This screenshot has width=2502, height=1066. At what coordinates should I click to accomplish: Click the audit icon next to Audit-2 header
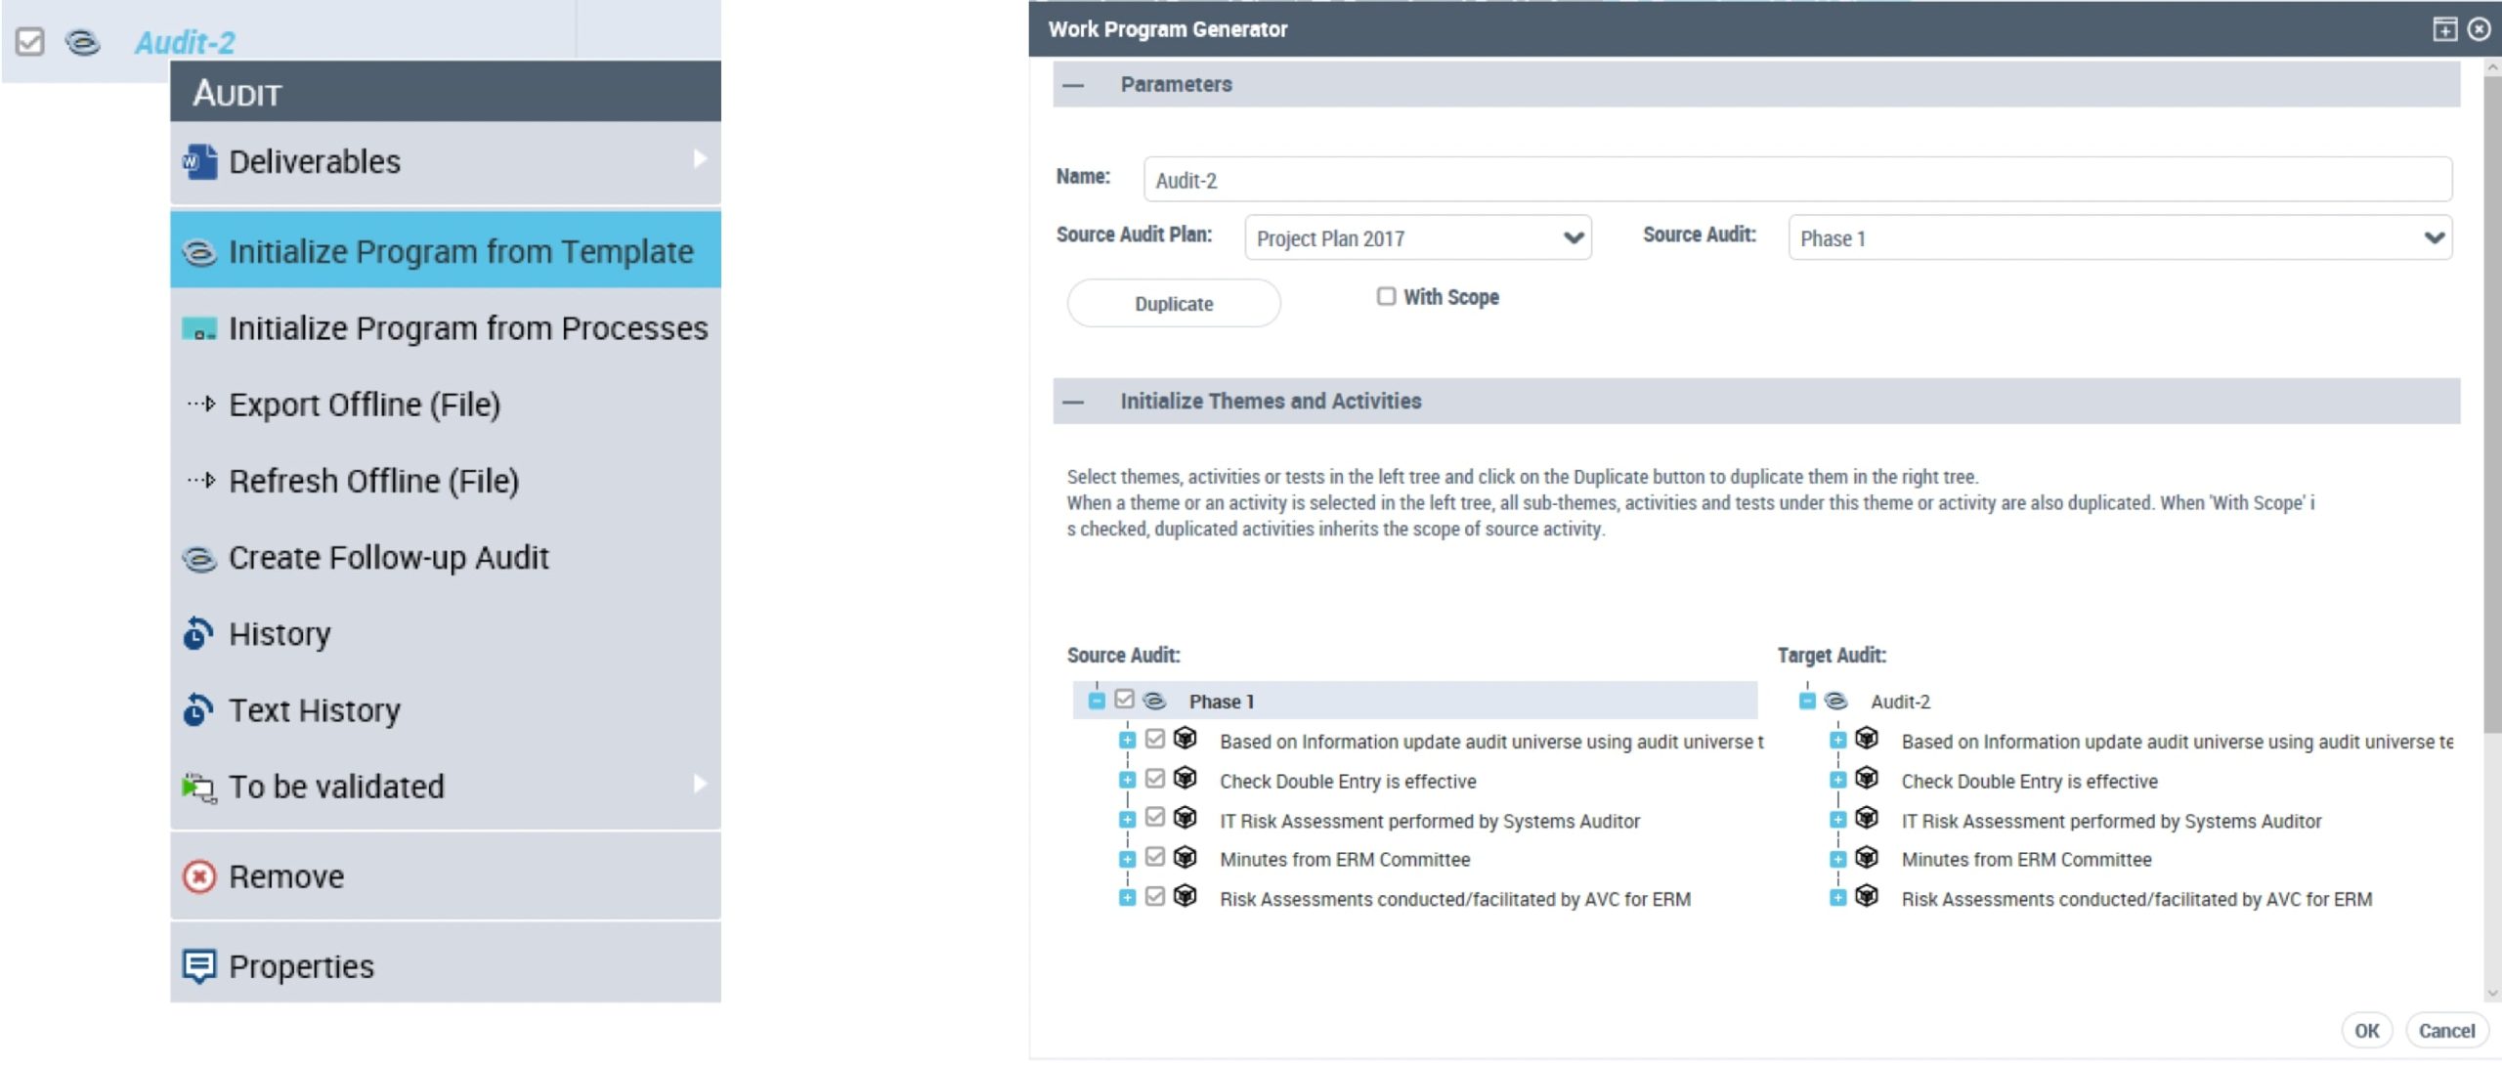tap(83, 42)
